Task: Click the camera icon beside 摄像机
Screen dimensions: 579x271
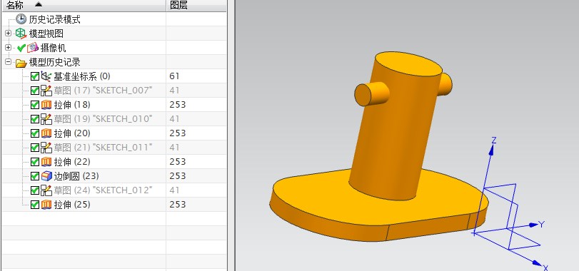Action: (x=33, y=48)
